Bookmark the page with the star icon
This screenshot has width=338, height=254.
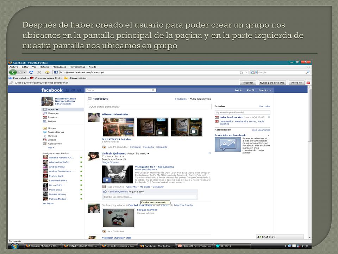coord(241,72)
